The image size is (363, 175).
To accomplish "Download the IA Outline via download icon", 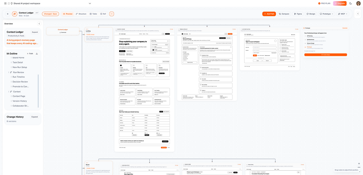I will 37,53.
